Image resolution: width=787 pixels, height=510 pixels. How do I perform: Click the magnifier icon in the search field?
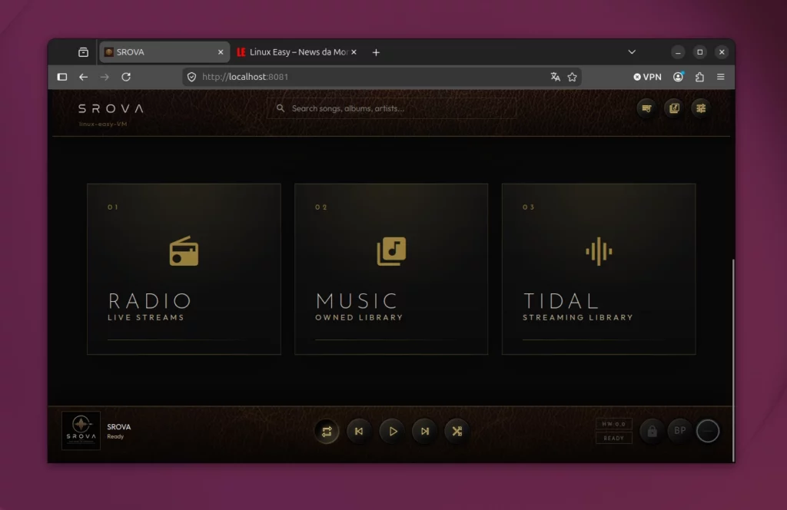pyautogui.click(x=281, y=108)
